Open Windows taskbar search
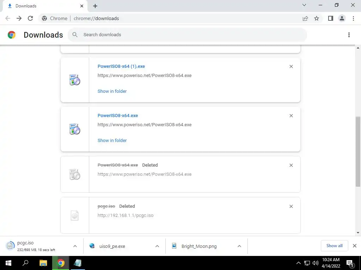 click(25, 263)
